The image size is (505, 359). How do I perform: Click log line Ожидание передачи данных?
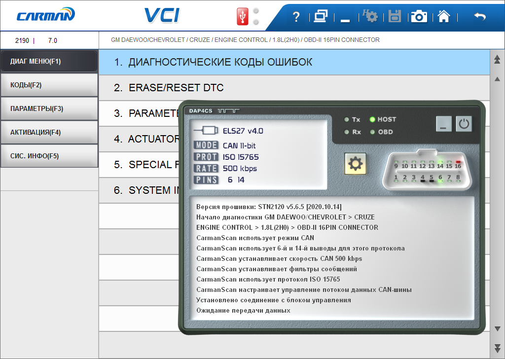click(x=243, y=310)
